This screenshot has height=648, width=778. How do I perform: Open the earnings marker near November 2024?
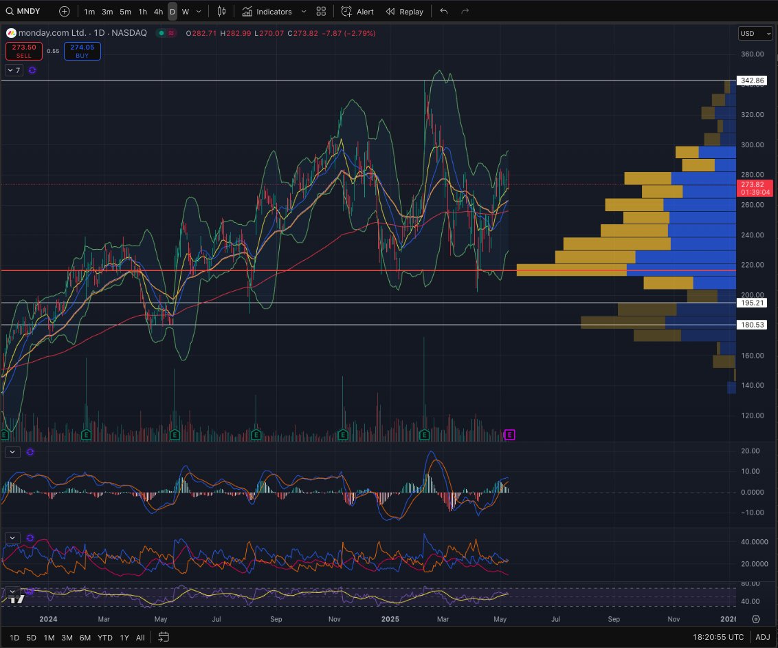[x=343, y=435]
